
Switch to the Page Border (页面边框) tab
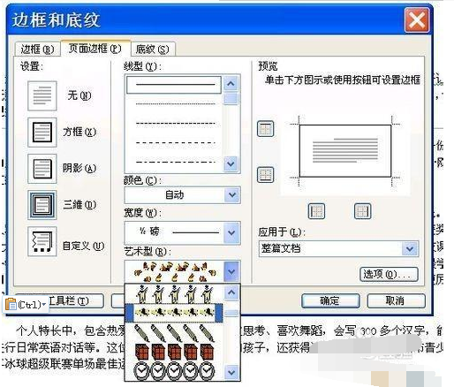click(95, 49)
